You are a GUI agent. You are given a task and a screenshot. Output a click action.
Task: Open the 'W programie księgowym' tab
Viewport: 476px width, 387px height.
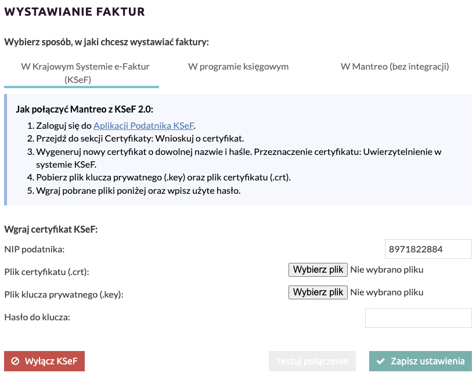[x=239, y=67]
